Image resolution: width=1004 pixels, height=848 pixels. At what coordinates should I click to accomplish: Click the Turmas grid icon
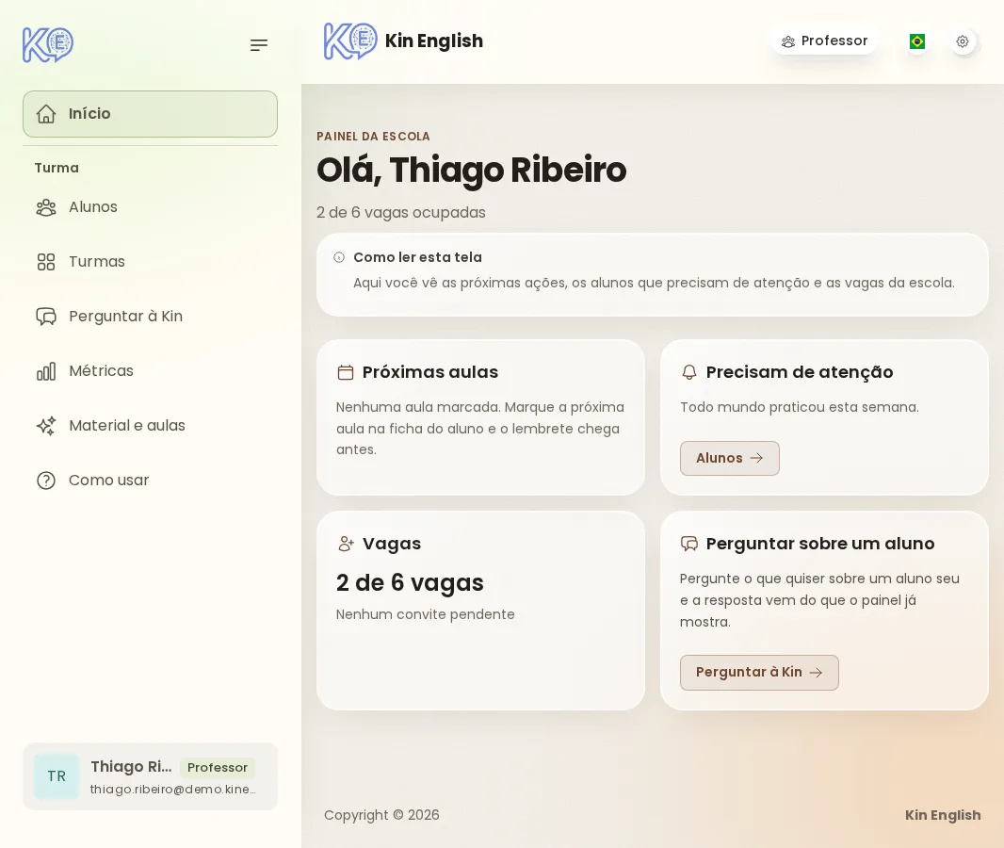tap(46, 262)
